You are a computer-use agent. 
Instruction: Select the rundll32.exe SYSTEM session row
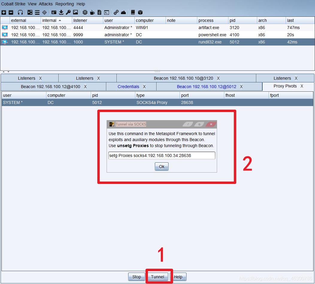coord(157,42)
